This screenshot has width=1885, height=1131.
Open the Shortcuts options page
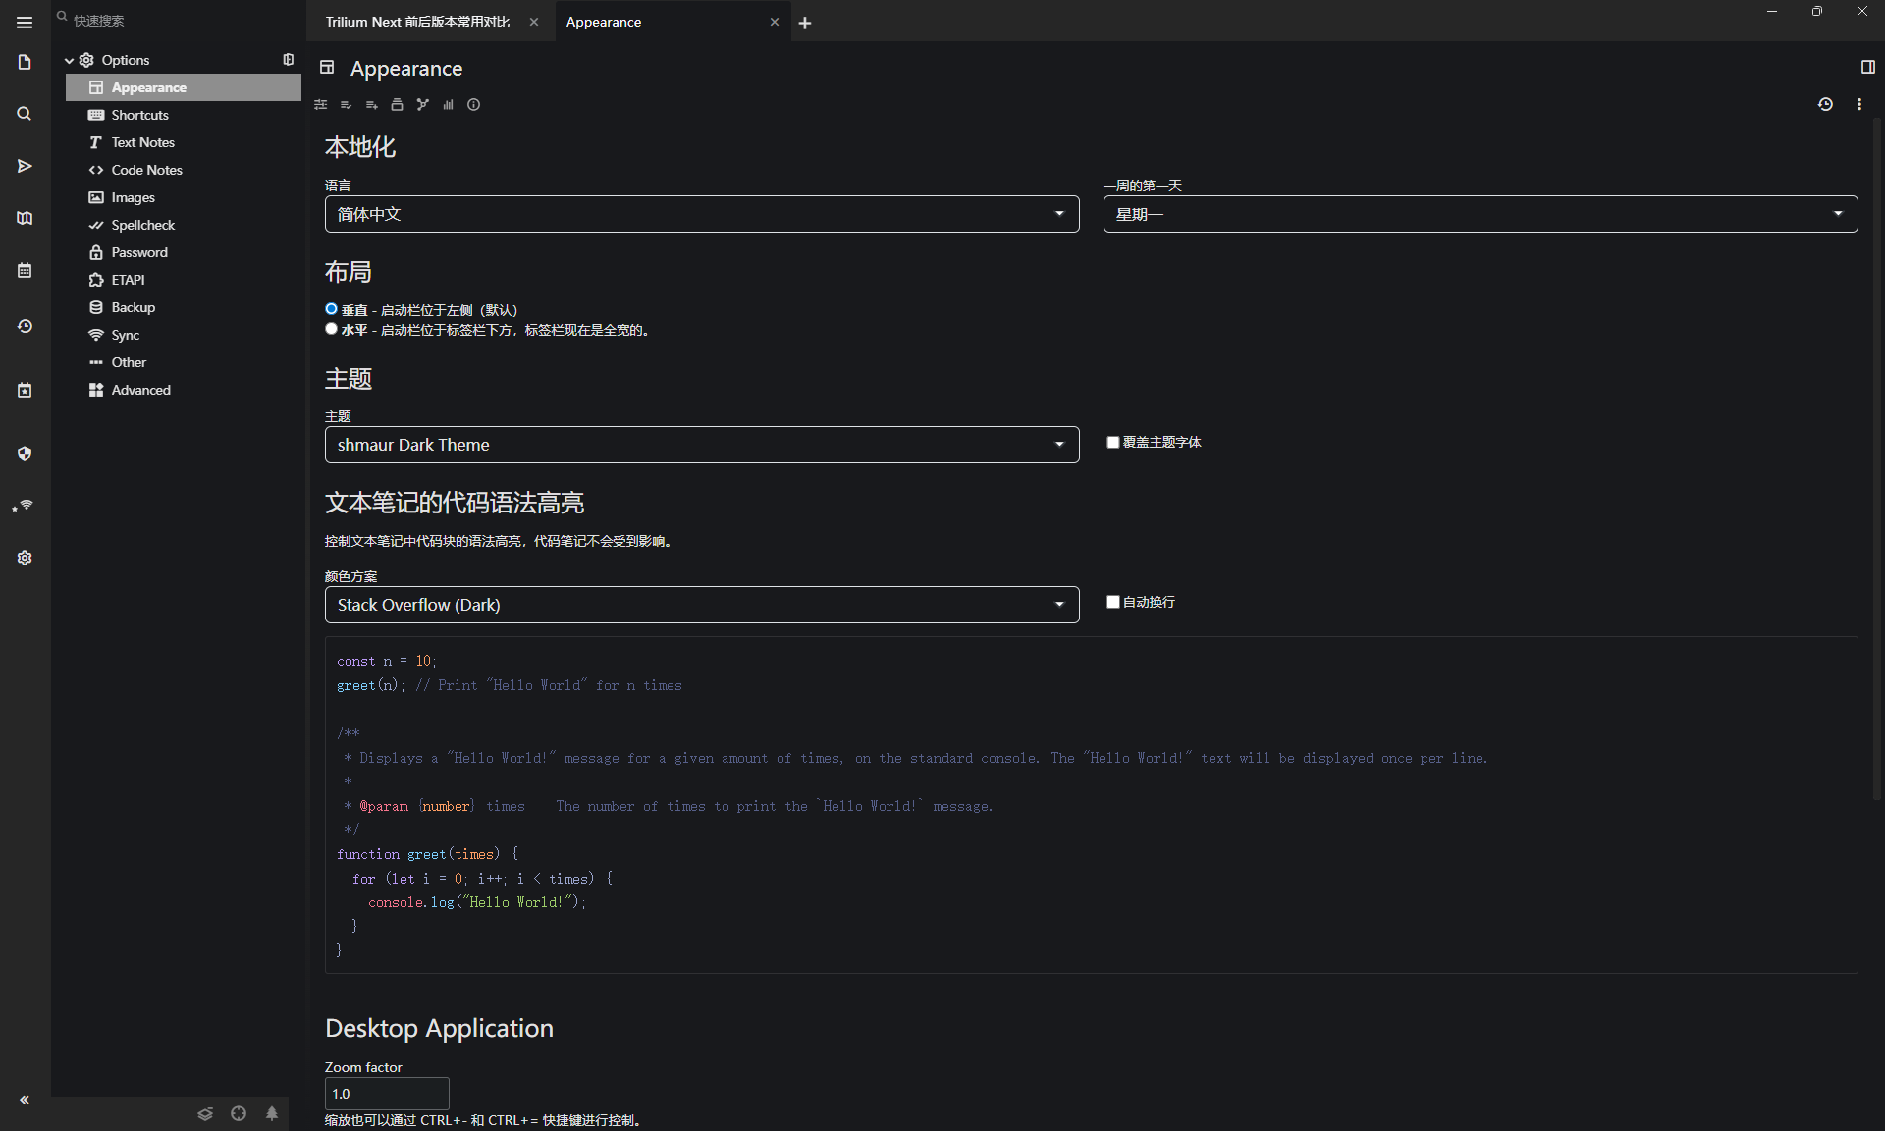click(139, 115)
